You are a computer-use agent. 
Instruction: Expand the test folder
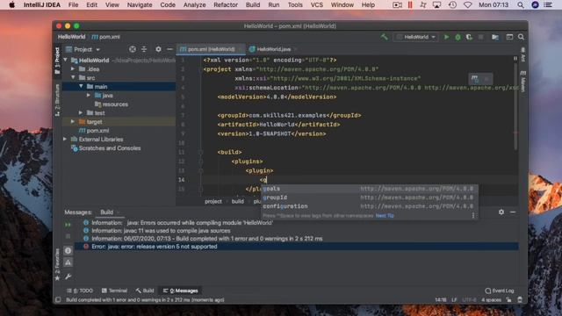pyautogui.click(x=81, y=113)
